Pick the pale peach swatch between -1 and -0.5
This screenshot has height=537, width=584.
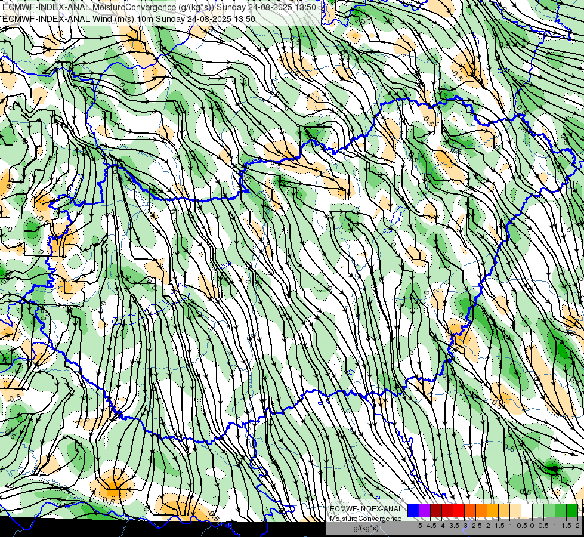pos(515,511)
